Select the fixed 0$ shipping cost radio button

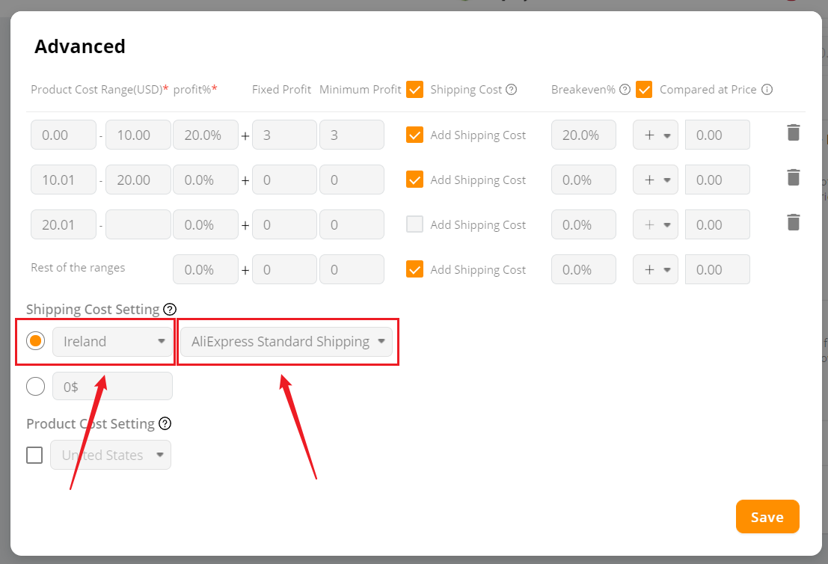(x=35, y=387)
